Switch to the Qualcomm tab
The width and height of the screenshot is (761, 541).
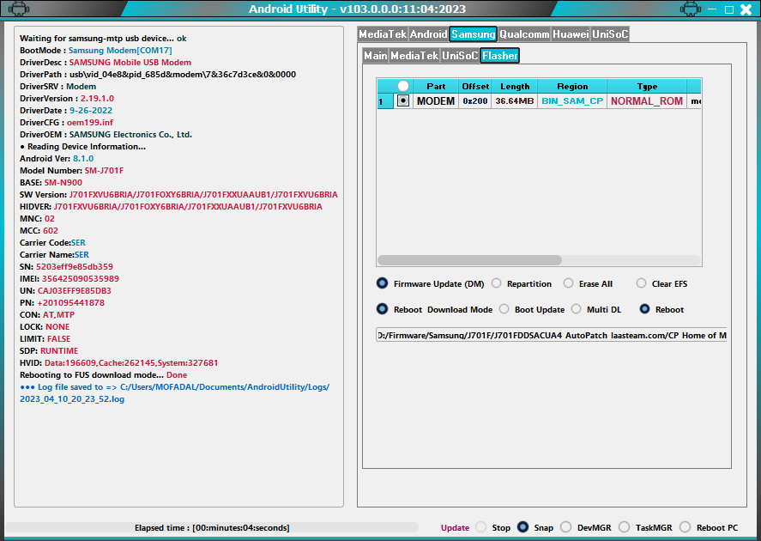[524, 34]
